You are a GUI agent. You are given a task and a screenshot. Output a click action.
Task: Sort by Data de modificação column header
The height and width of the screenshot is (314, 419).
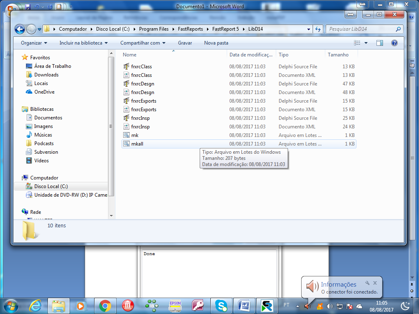point(251,55)
